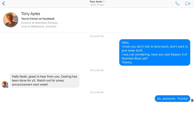194x118 pixels.
Task: Open Tony Ayres name in header bar
Action: pos(96,2)
